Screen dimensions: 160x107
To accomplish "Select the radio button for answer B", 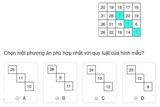I will [57, 98].
